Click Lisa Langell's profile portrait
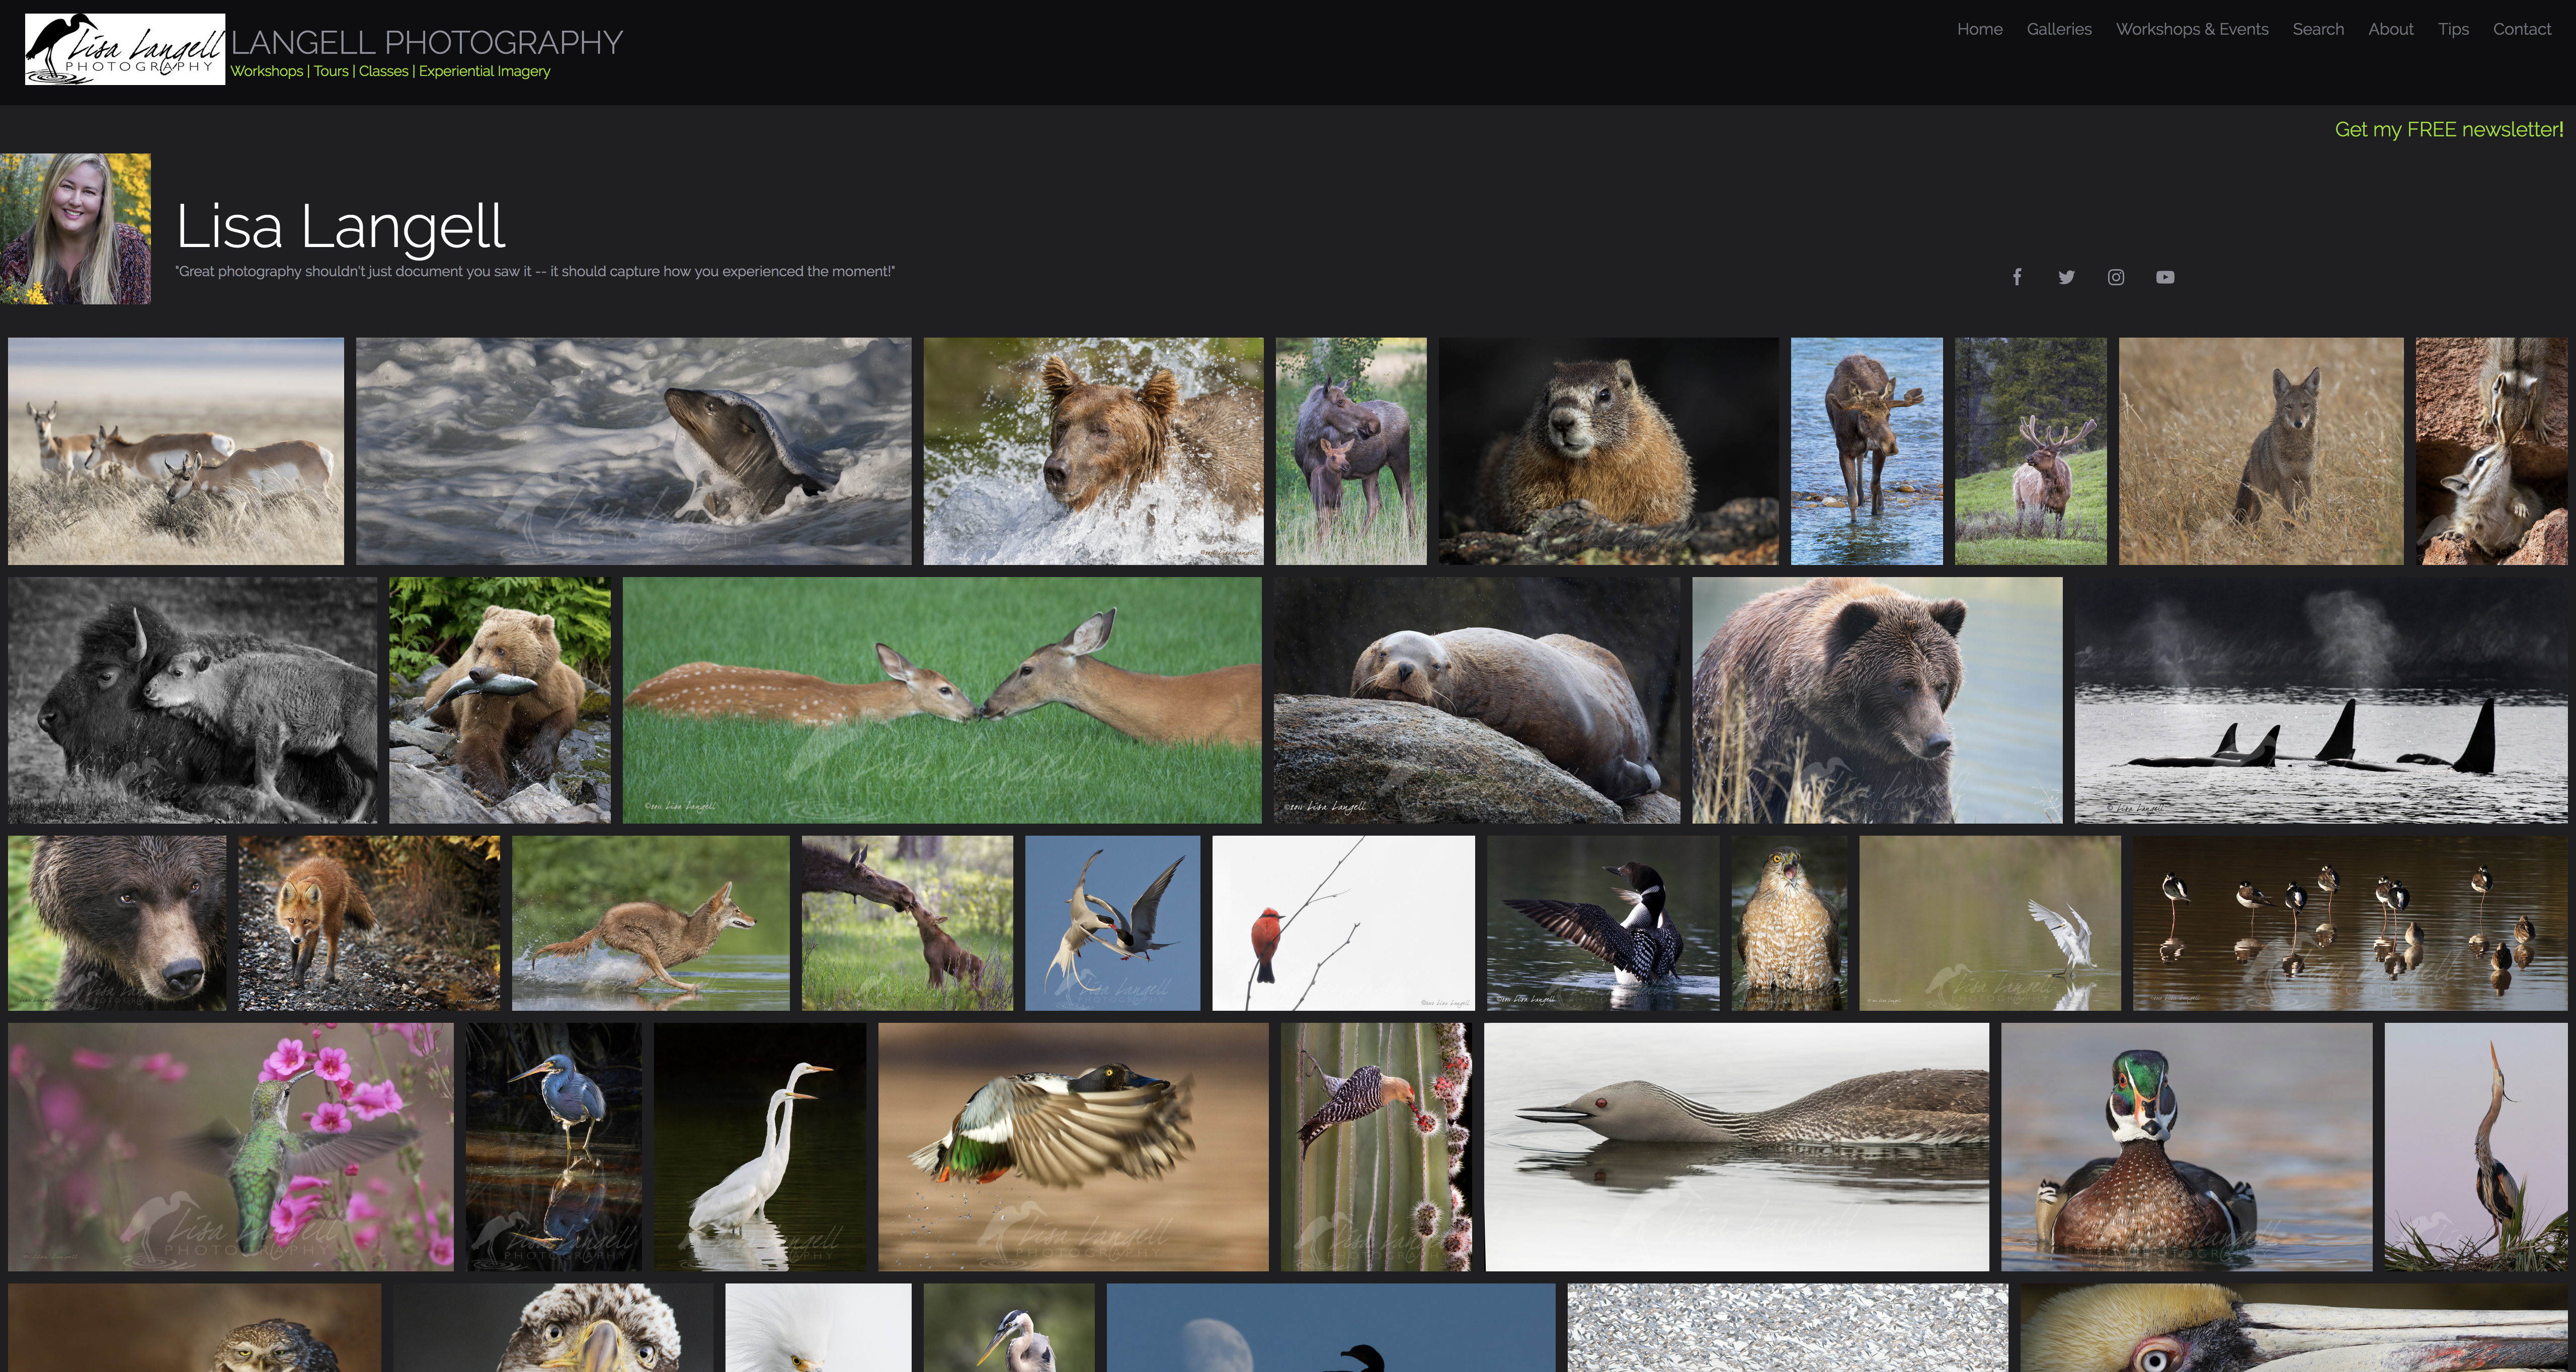Screen dimensions: 2576x1372 click(x=76, y=229)
